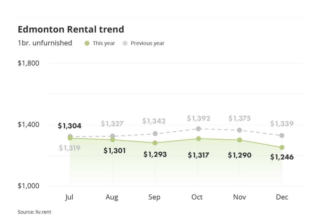321x224 pixels.
Task: Click the green This year legend dot
Action: (87, 43)
